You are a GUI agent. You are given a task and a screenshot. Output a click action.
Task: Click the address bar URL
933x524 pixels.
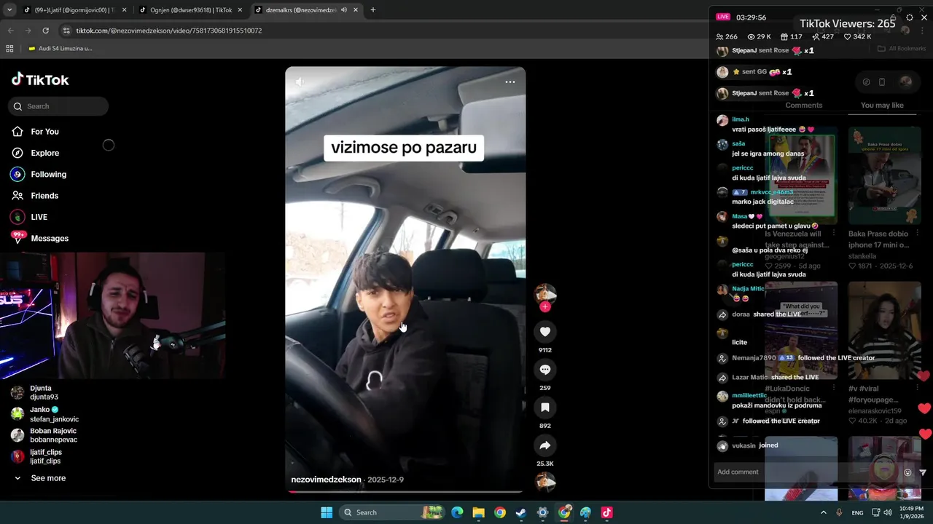point(169,31)
